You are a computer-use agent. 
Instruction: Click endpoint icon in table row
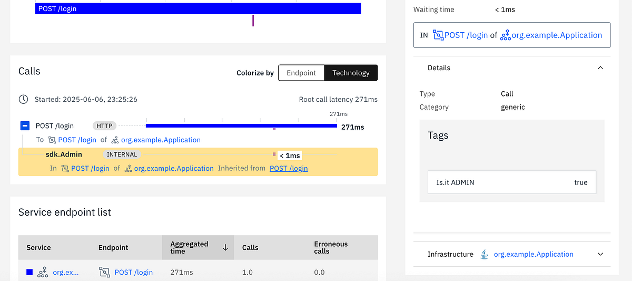104,272
